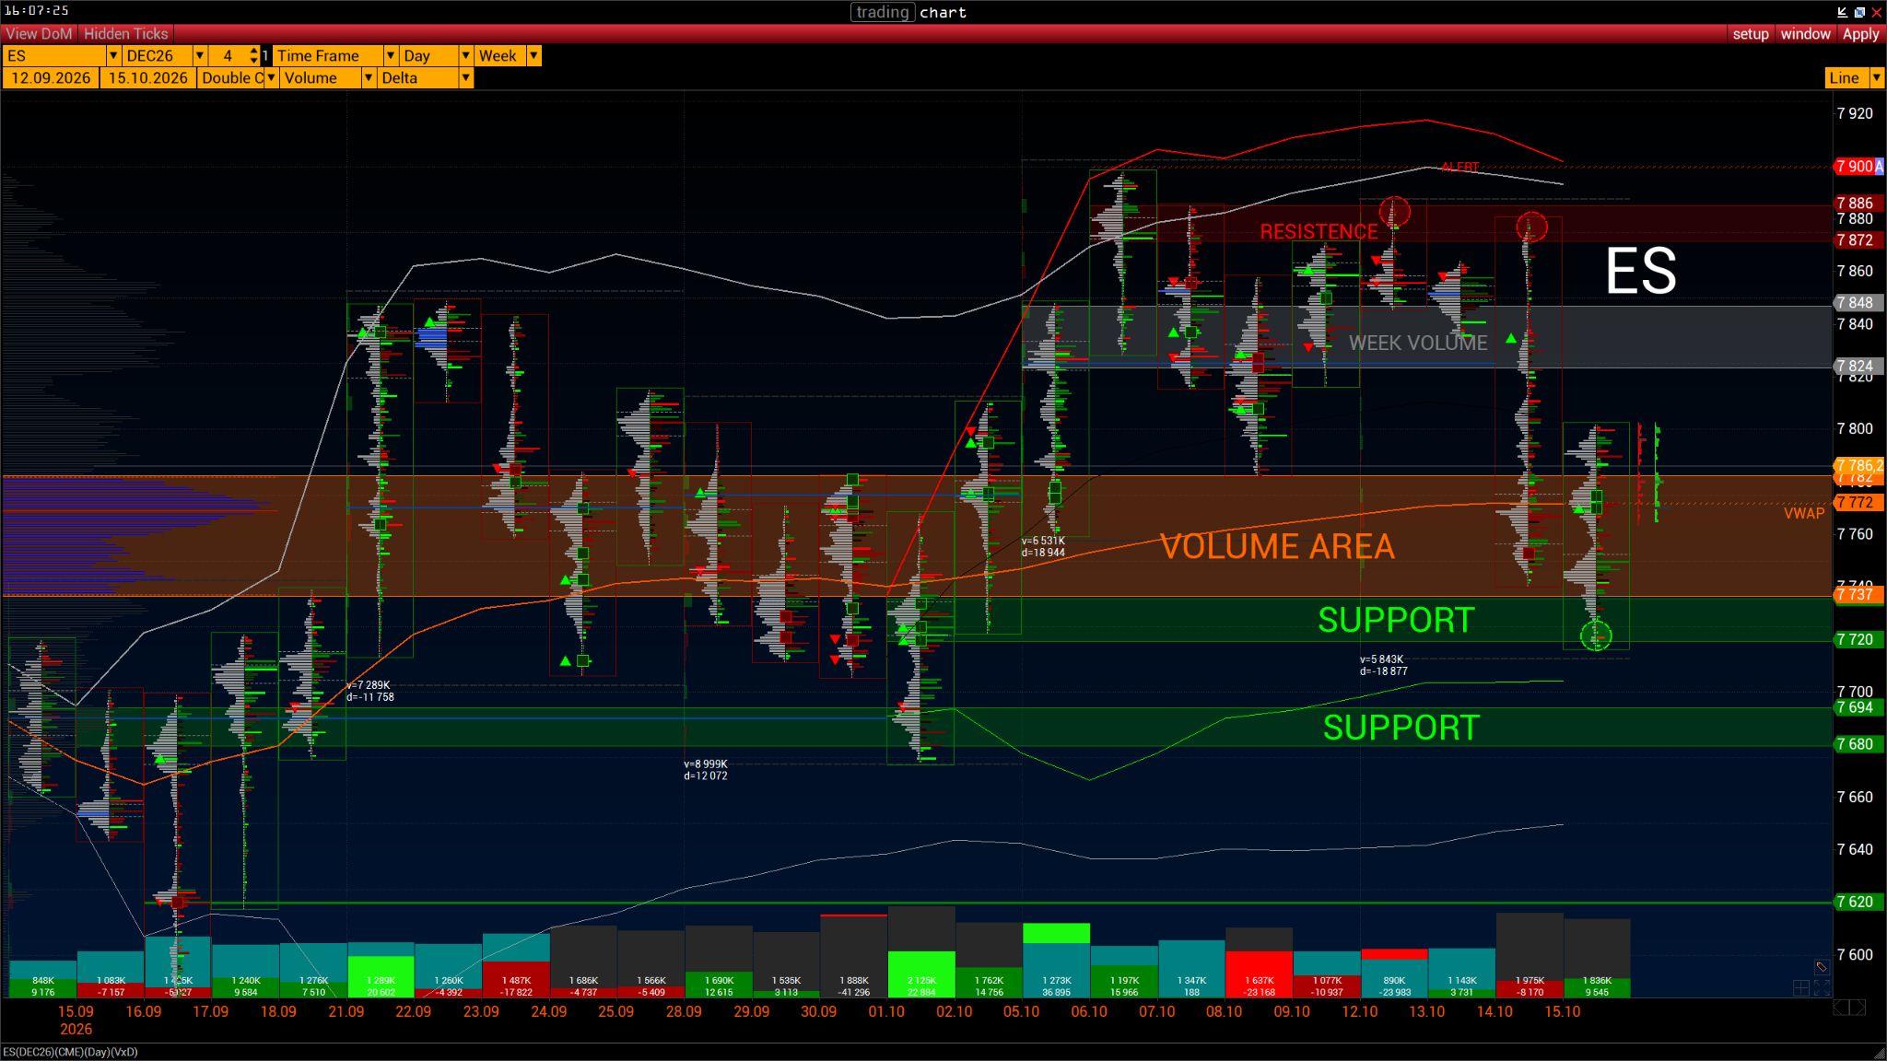Viewport: 1887px width, 1061px height.
Task: Open the Week profile dropdown
Action: pyautogui.click(x=533, y=56)
